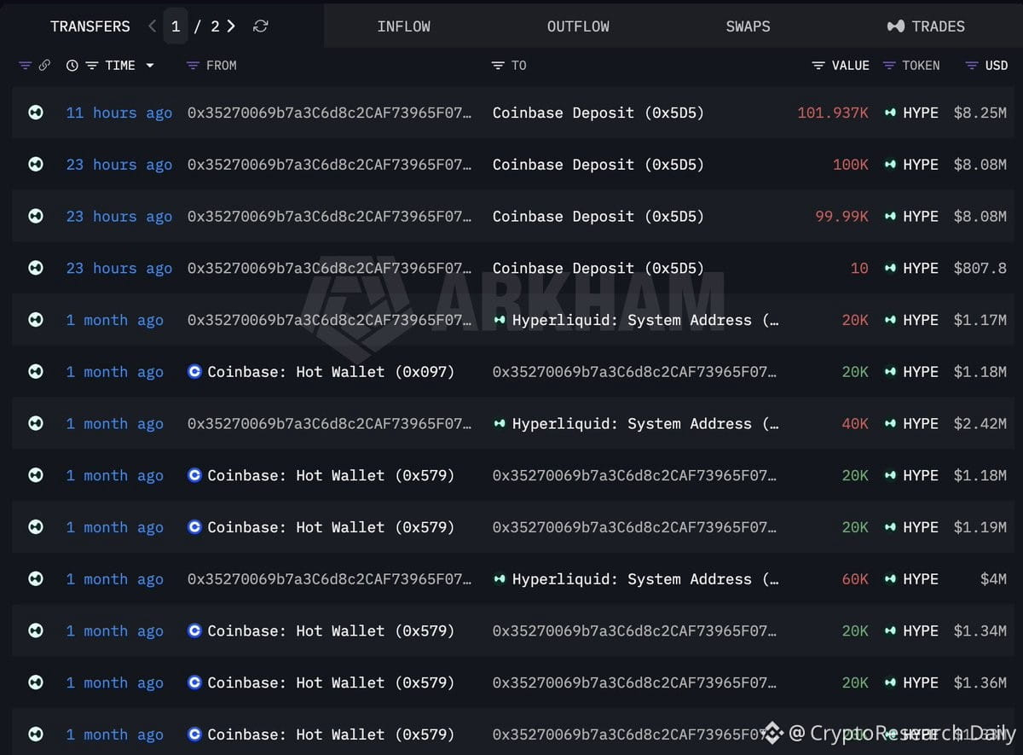This screenshot has width=1023, height=755.
Task: Filter by TOKEN column
Action: click(889, 66)
